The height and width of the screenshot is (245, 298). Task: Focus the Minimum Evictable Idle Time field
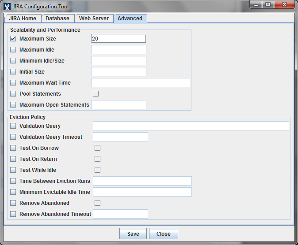click(142, 192)
